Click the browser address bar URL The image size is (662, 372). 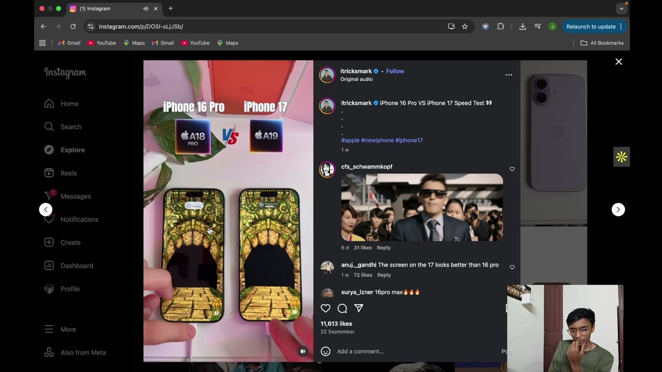click(x=141, y=26)
